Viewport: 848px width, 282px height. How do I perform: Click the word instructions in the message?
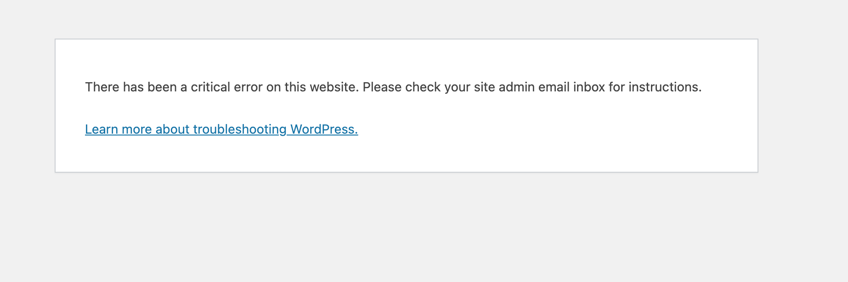[665, 87]
